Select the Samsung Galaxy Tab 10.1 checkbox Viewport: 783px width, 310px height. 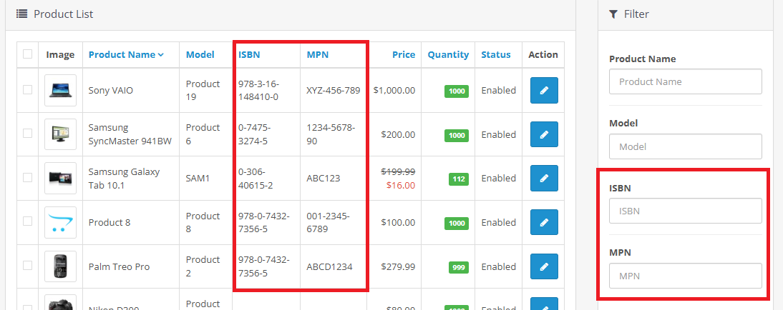pyautogui.click(x=28, y=178)
